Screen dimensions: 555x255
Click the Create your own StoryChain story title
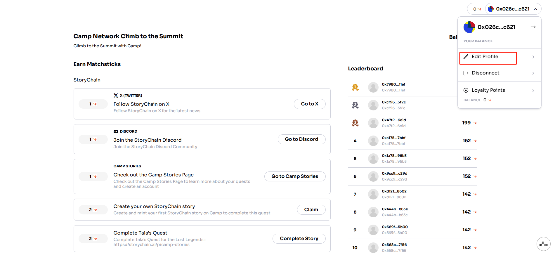(x=154, y=207)
